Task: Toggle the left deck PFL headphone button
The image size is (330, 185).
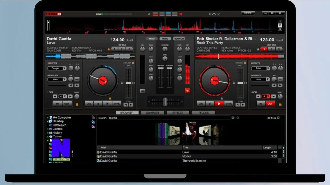Action: point(142,91)
